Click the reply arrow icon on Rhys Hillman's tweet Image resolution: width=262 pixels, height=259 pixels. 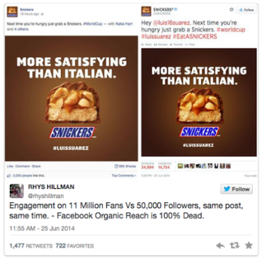[220, 246]
